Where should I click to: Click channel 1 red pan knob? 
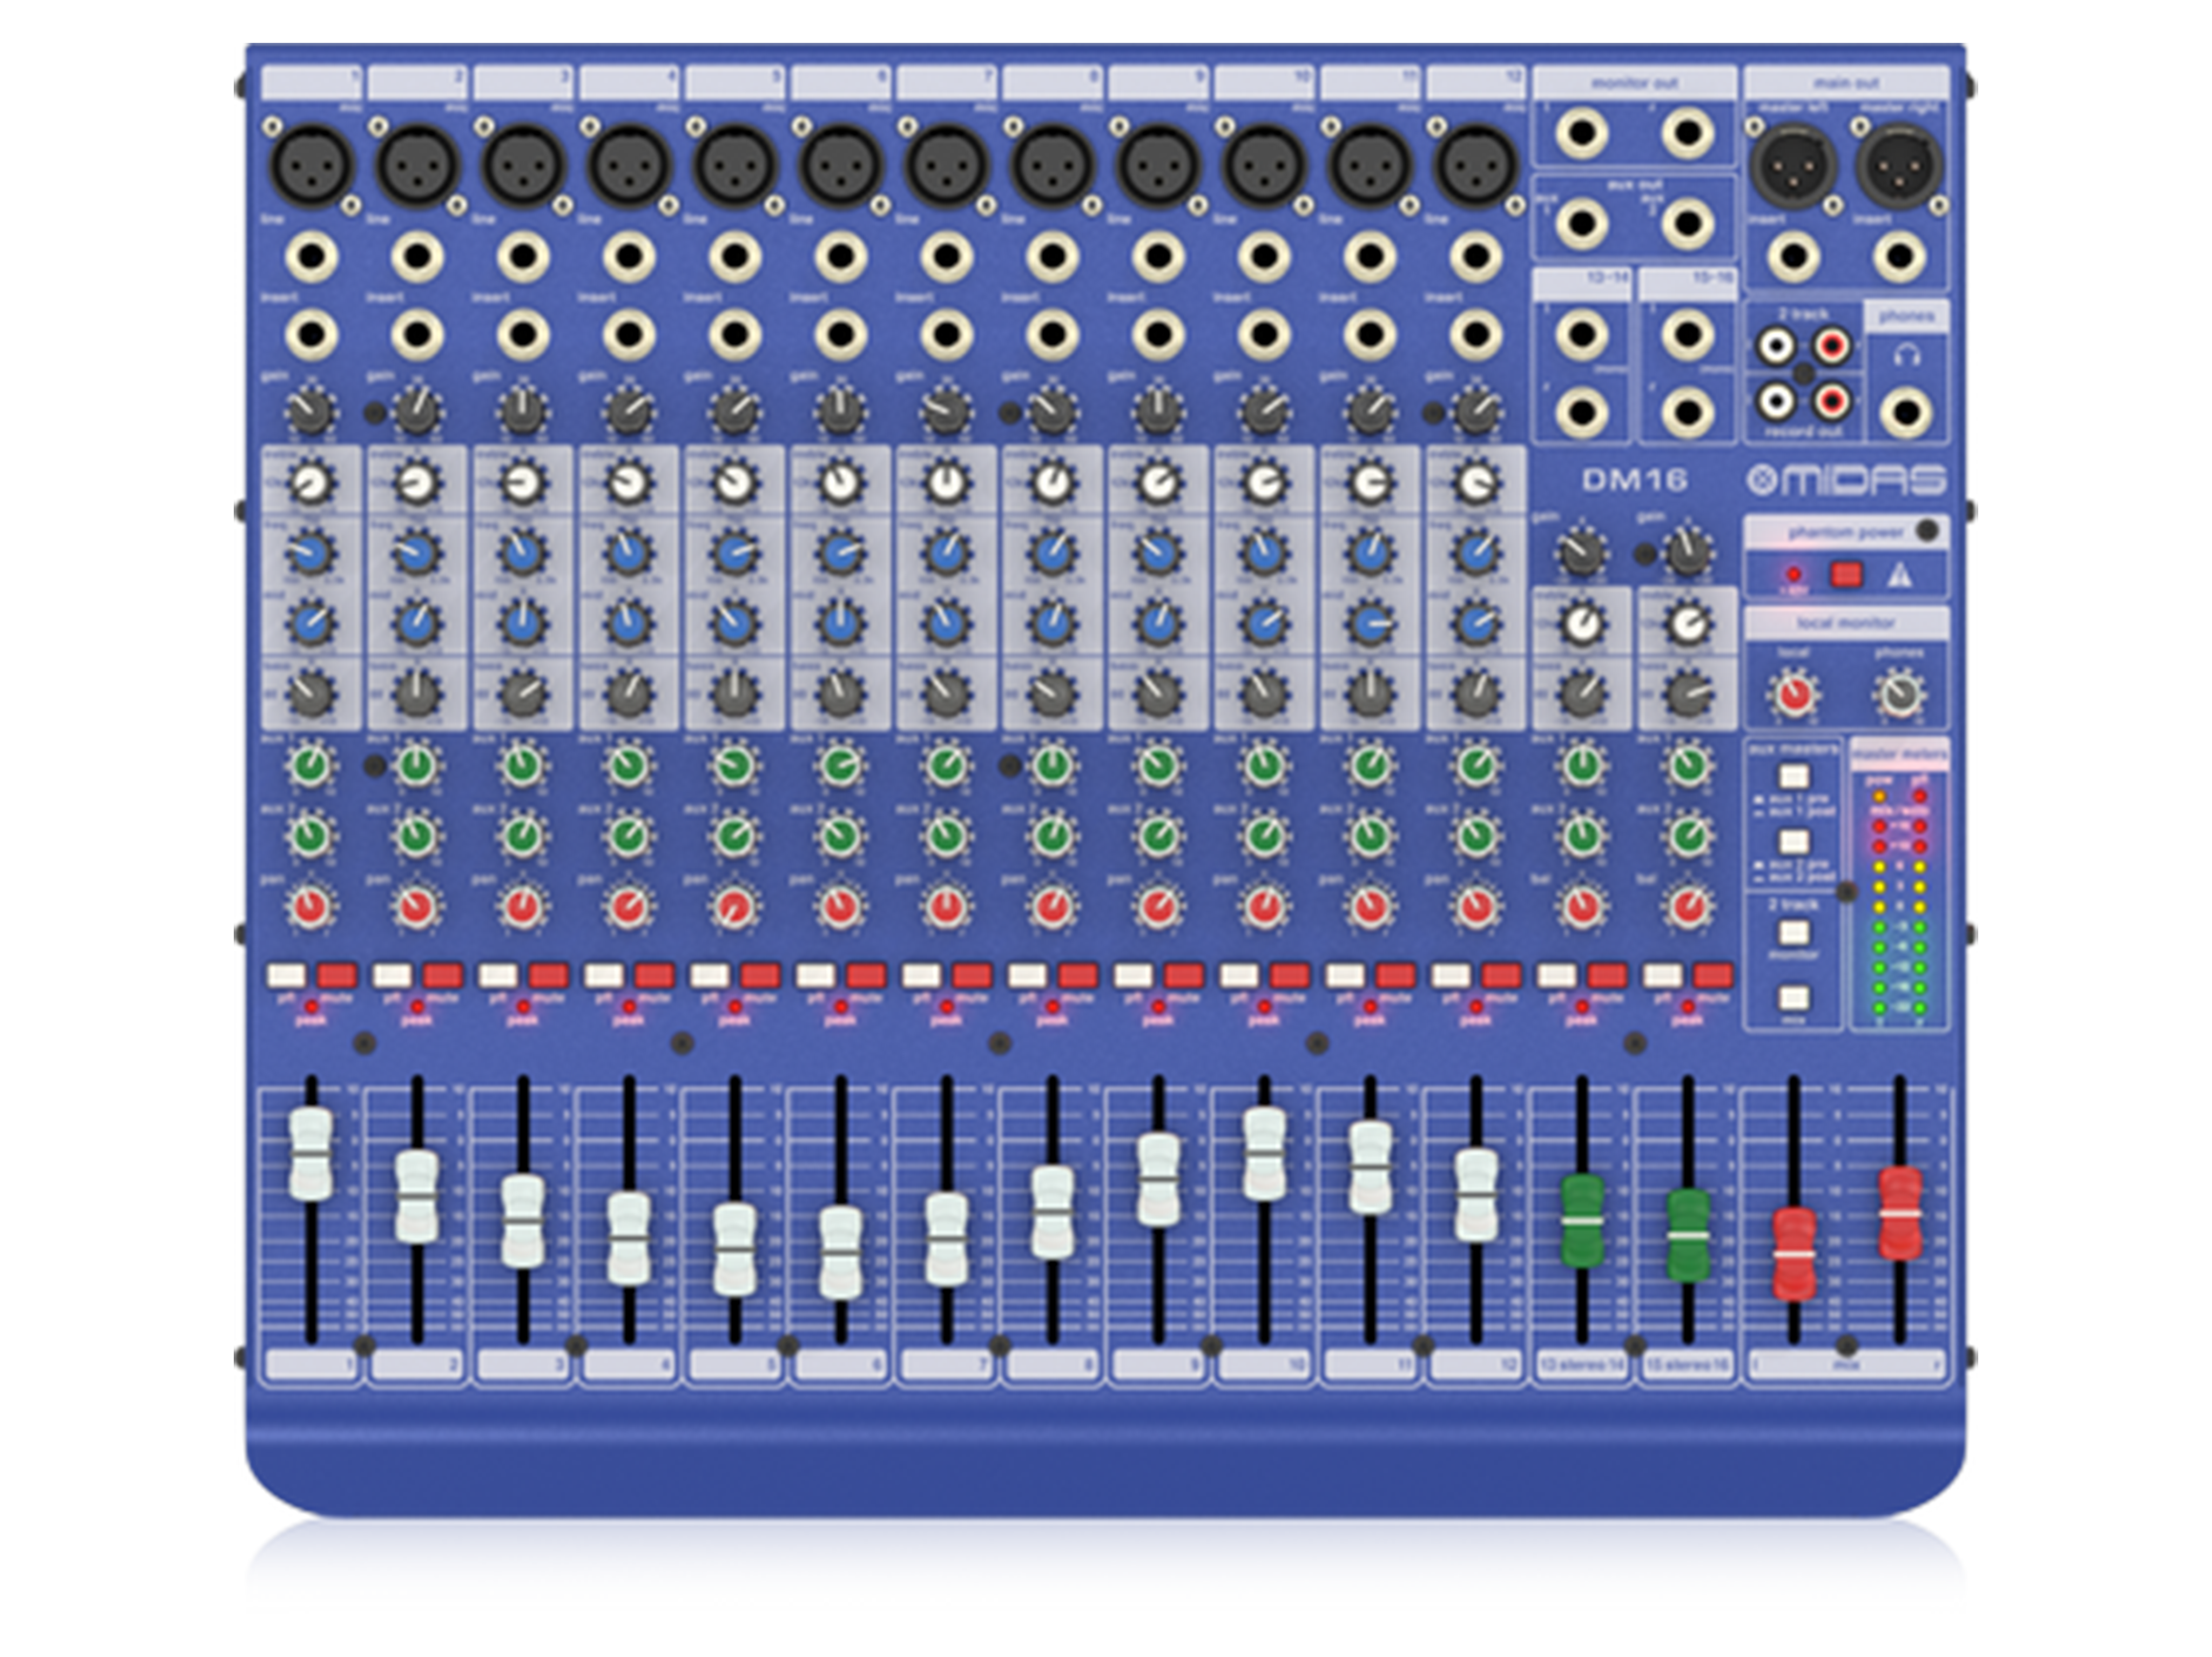[311, 907]
